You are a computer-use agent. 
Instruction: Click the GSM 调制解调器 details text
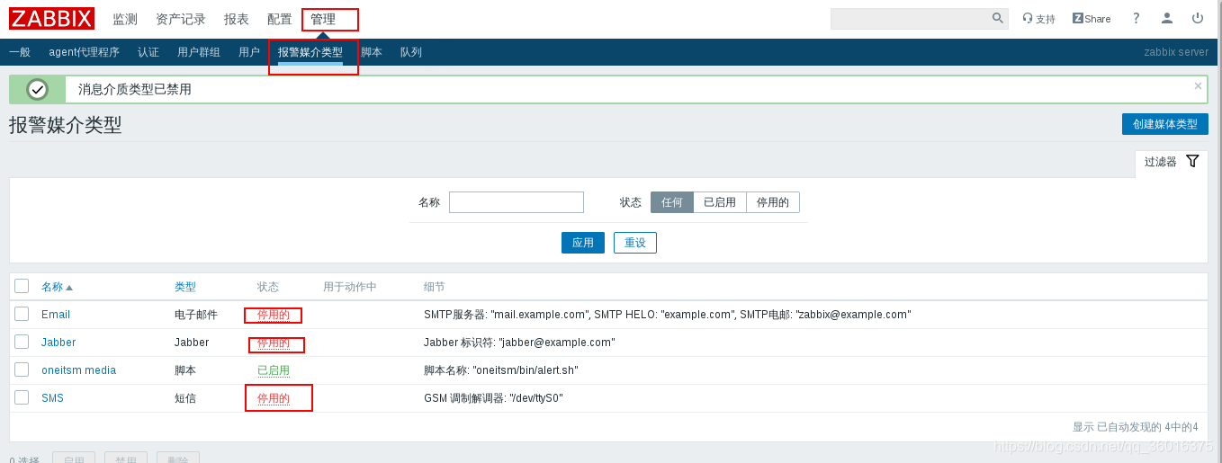click(x=493, y=398)
